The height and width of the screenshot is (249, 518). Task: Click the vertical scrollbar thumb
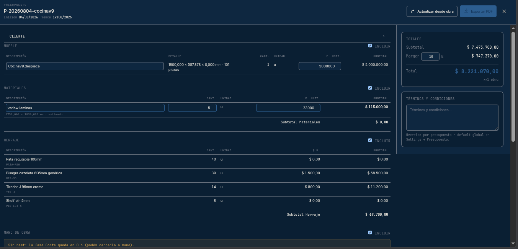point(513,86)
